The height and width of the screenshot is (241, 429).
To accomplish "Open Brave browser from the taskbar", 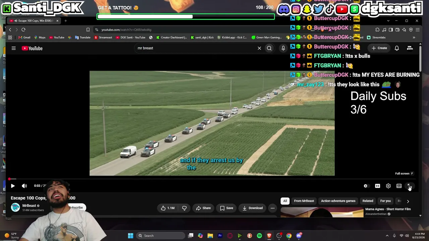I will click(269, 236).
